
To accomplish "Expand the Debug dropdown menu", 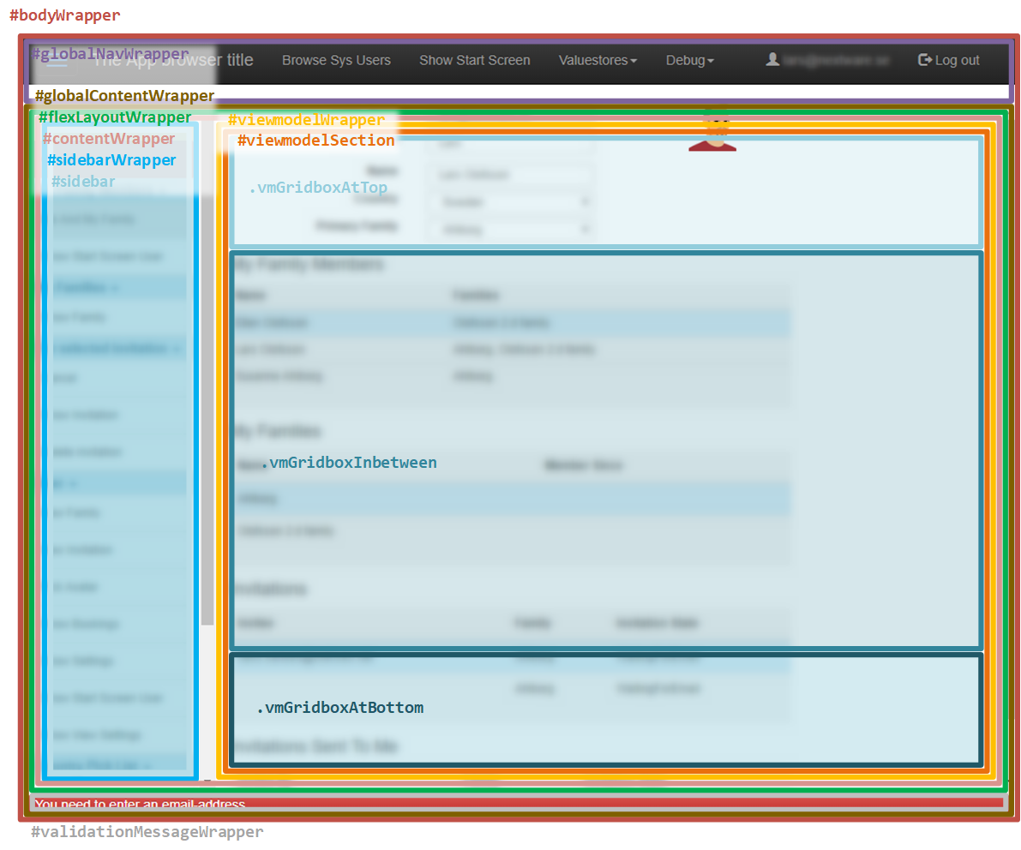I will tap(689, 61).
